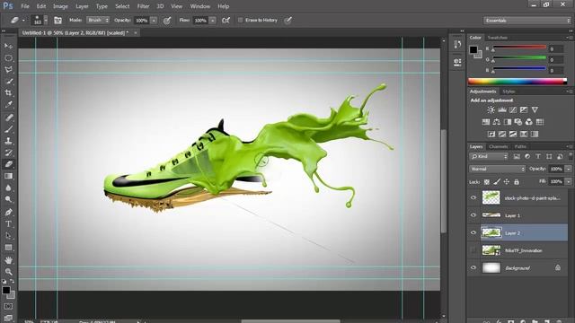575x323 pixels.
Task: Select the Quick Selection tool
Action: click(x=8, y=82)
